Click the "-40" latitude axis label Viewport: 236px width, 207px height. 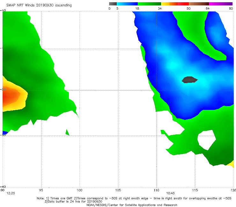[3, 10]
